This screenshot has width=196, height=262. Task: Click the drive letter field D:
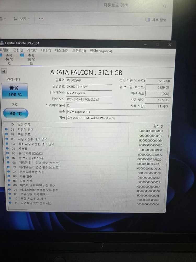pos(89,106)
